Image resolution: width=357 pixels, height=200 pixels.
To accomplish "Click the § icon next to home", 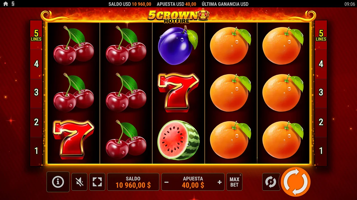I will click(13, 4).
